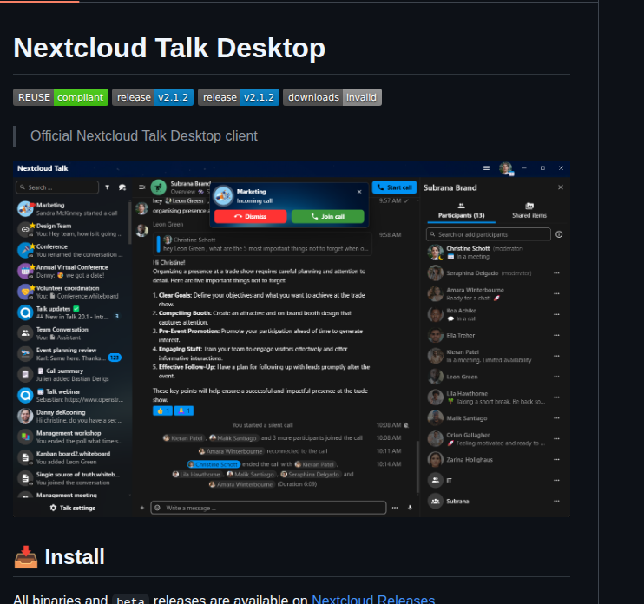Viewport: 644px width, 604px height.
Task: Open the hamburger menu in Nextcloud Talk title bar
Action: 486,168
